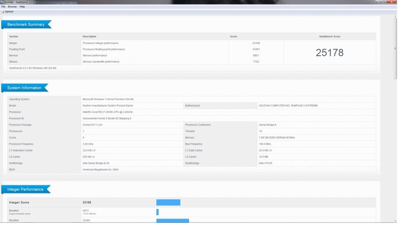417x234 pixels.
Task: Open the File menu
Action: [x=3, y=6]
